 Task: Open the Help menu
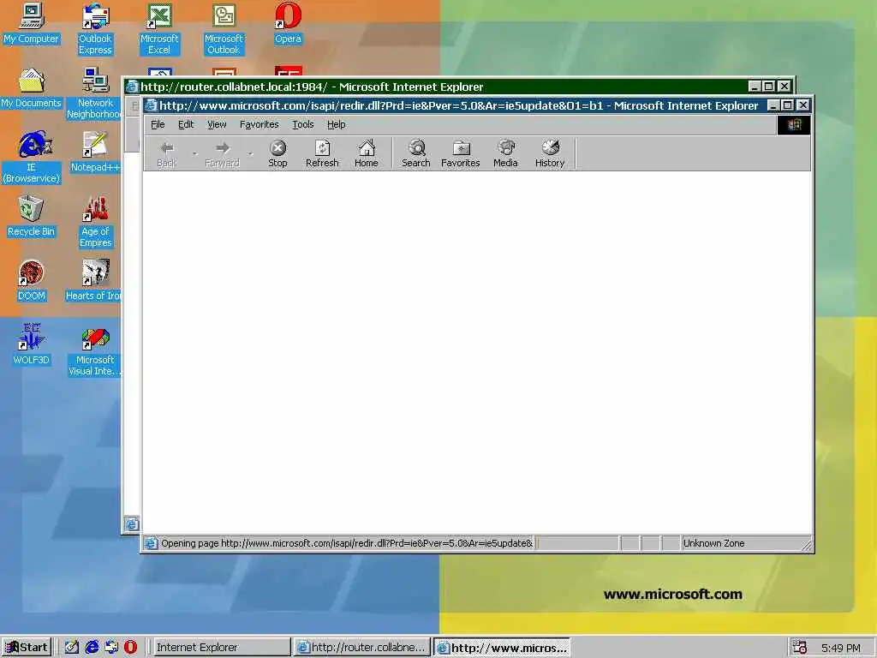[336, 124]
